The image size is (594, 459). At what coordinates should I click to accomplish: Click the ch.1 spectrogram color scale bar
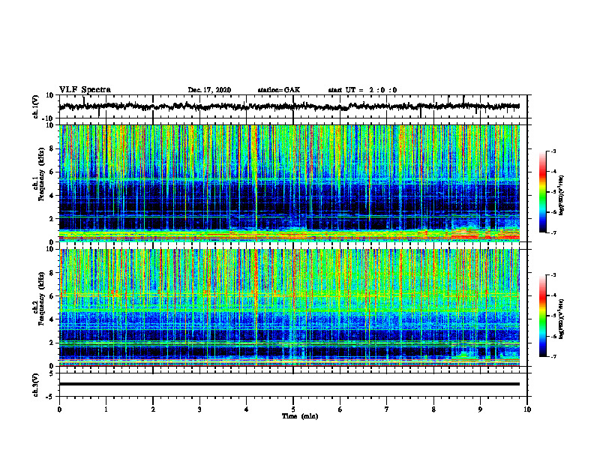[542, 192]
